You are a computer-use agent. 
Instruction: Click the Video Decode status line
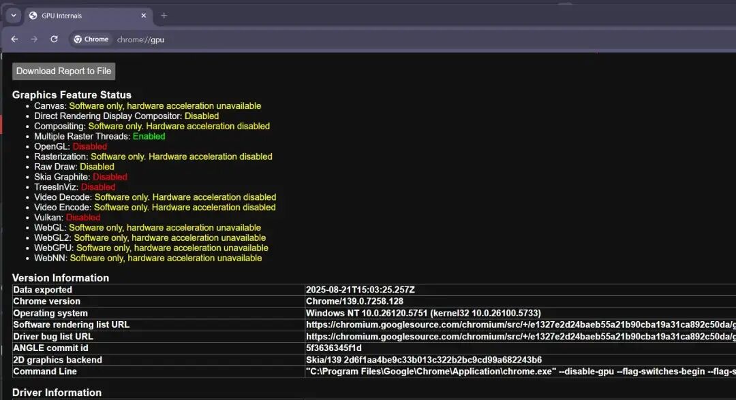tap(155, 197)
